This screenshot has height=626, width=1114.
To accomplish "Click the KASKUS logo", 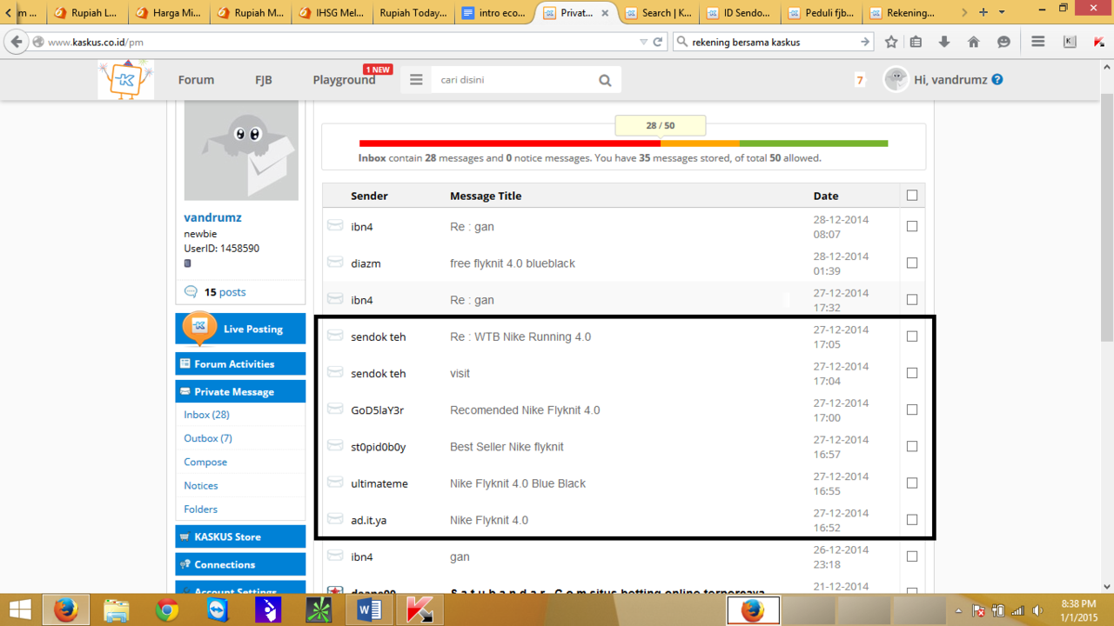I will pyautogui.click(x=125, y=79).
